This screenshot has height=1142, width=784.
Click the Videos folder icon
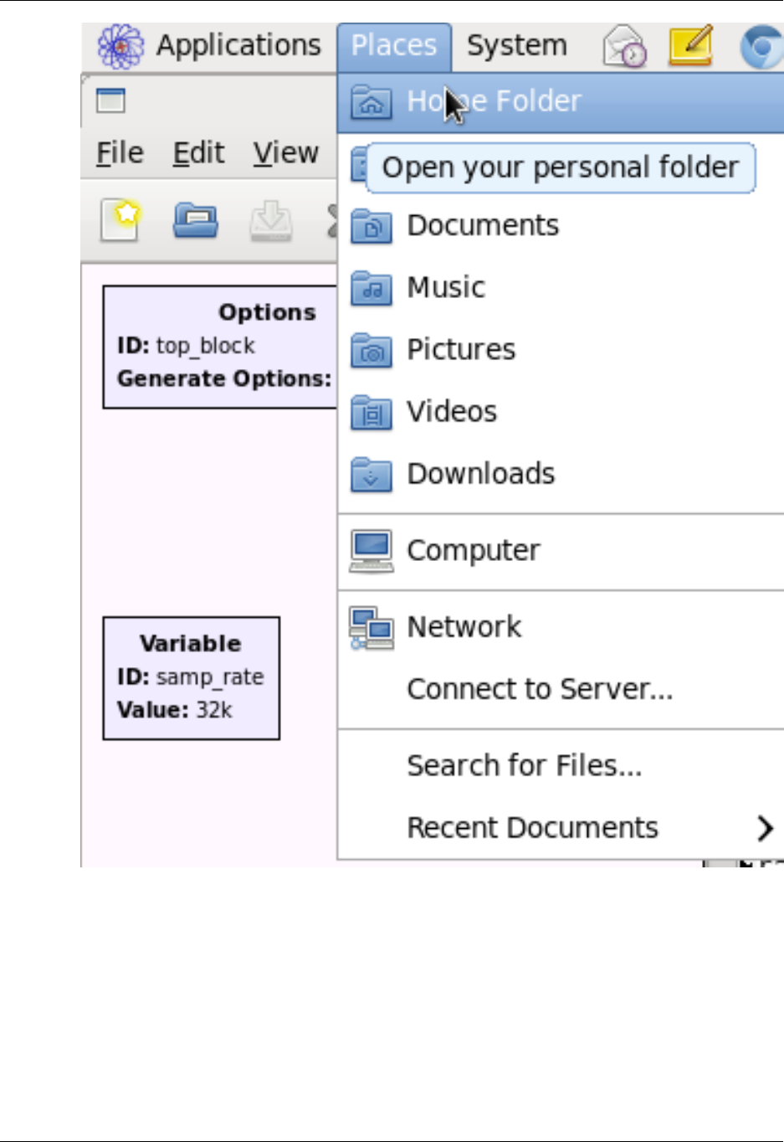point(372,411)
